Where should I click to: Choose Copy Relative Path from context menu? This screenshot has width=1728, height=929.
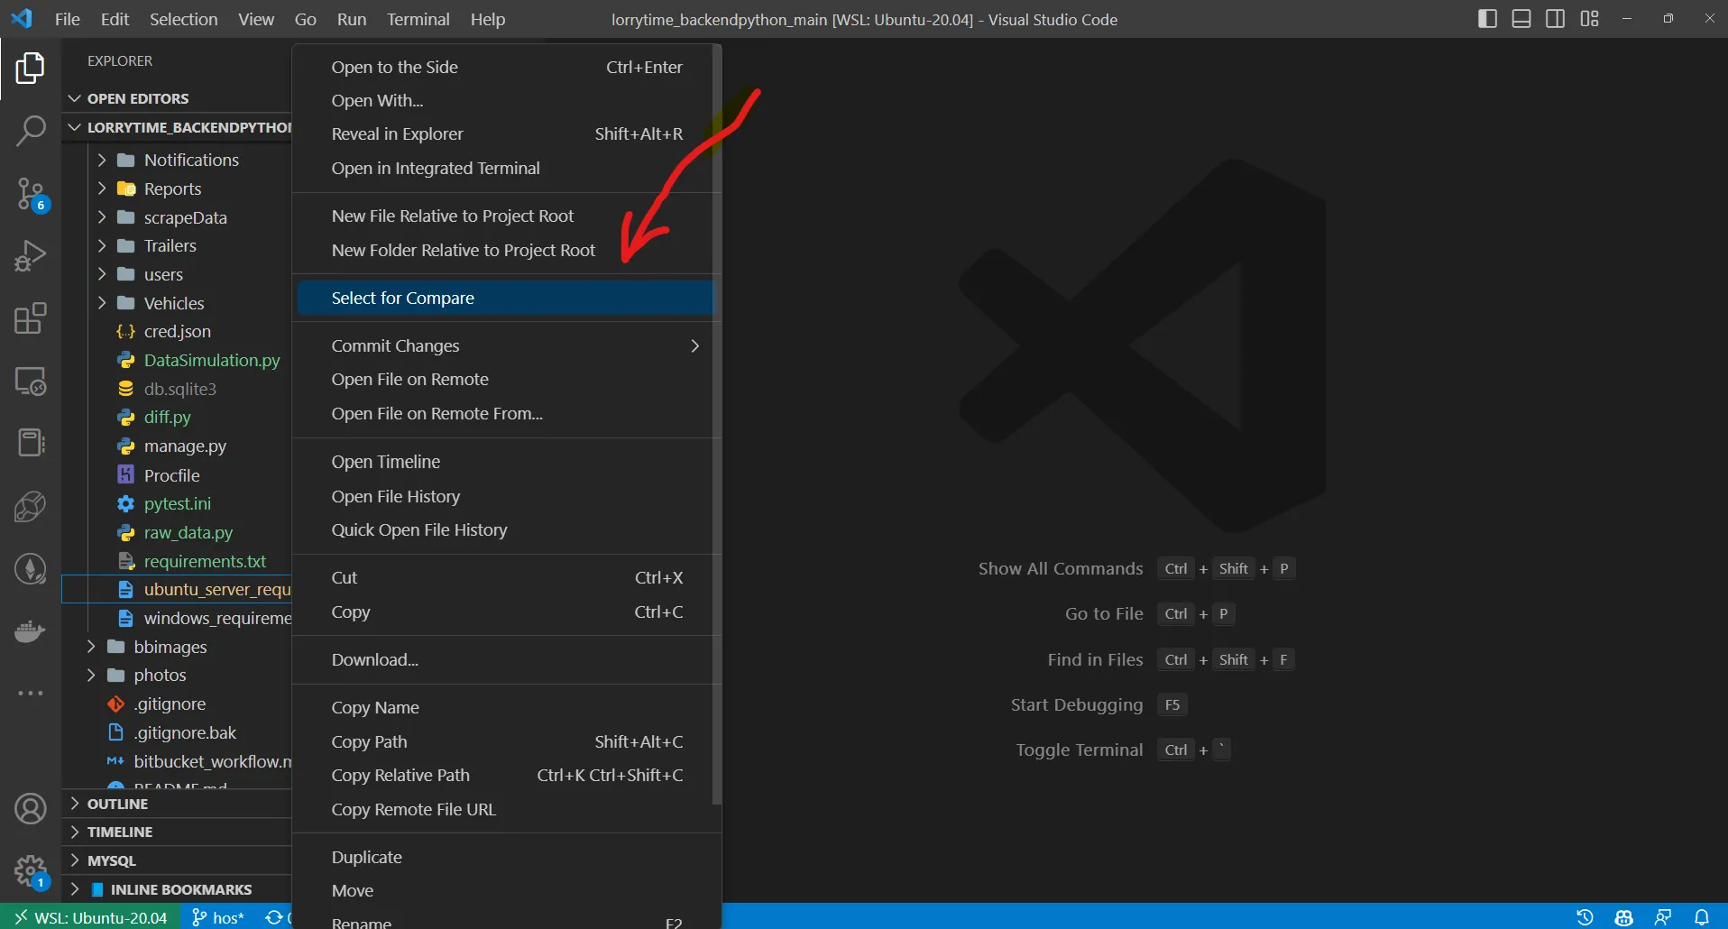click(x=505, y=776)
